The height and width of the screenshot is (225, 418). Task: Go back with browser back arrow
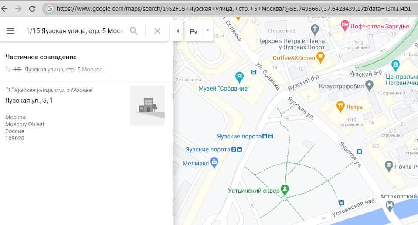(x=5, y=8)
